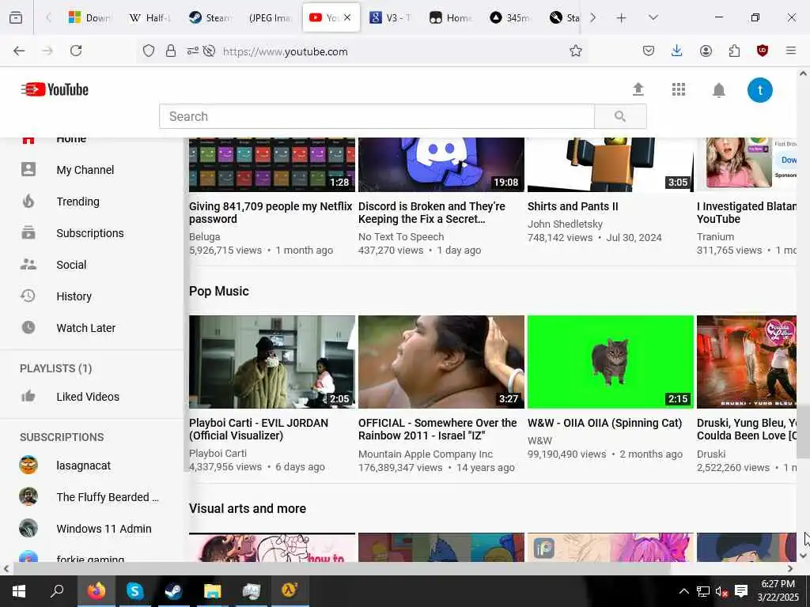Click the lasagnacat channel avatar
Viewport: 810px width, 607px height.
[x=28, y=465]
